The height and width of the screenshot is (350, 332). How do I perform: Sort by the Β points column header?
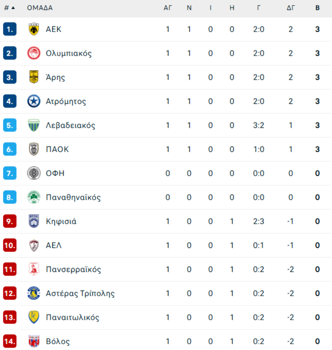pos(317,8)
